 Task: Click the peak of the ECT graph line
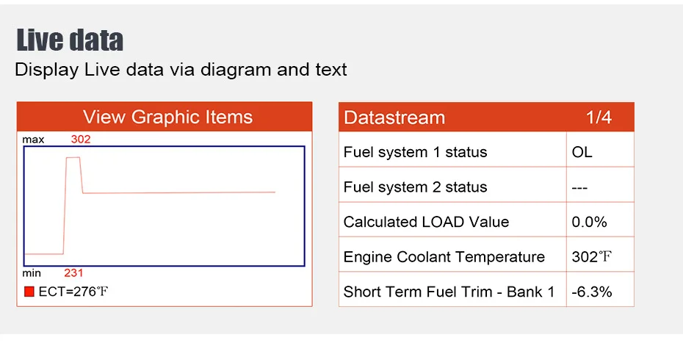pos(73,158)
